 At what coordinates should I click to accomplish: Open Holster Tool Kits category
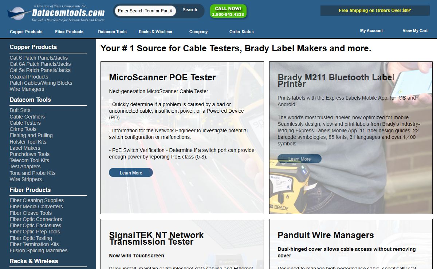point(28,142)
